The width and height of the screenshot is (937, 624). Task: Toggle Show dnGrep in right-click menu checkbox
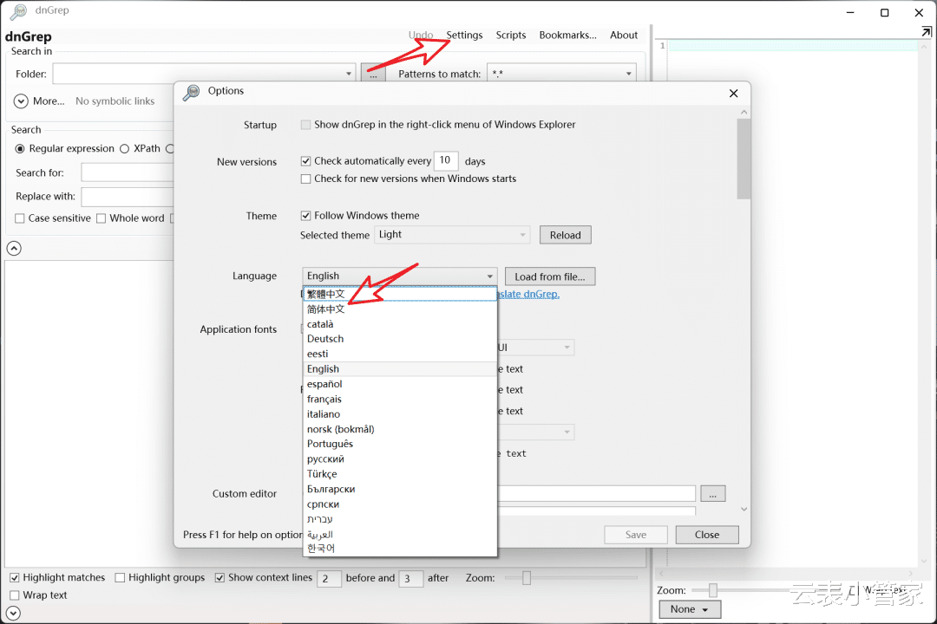pos(306,125)
